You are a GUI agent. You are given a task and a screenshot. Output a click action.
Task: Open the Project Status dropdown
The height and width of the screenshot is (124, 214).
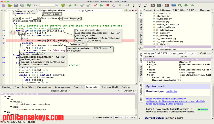[60, 91]
